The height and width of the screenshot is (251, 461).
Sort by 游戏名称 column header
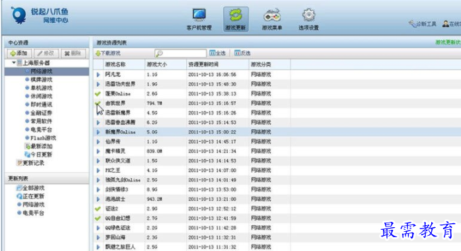pos(115,64)
